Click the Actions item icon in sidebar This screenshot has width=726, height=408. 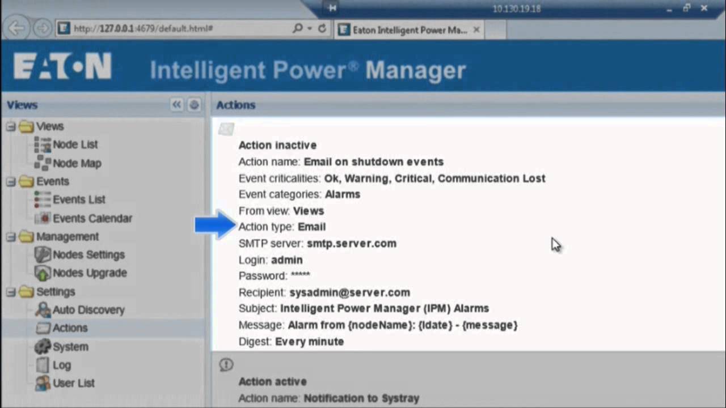43,328
